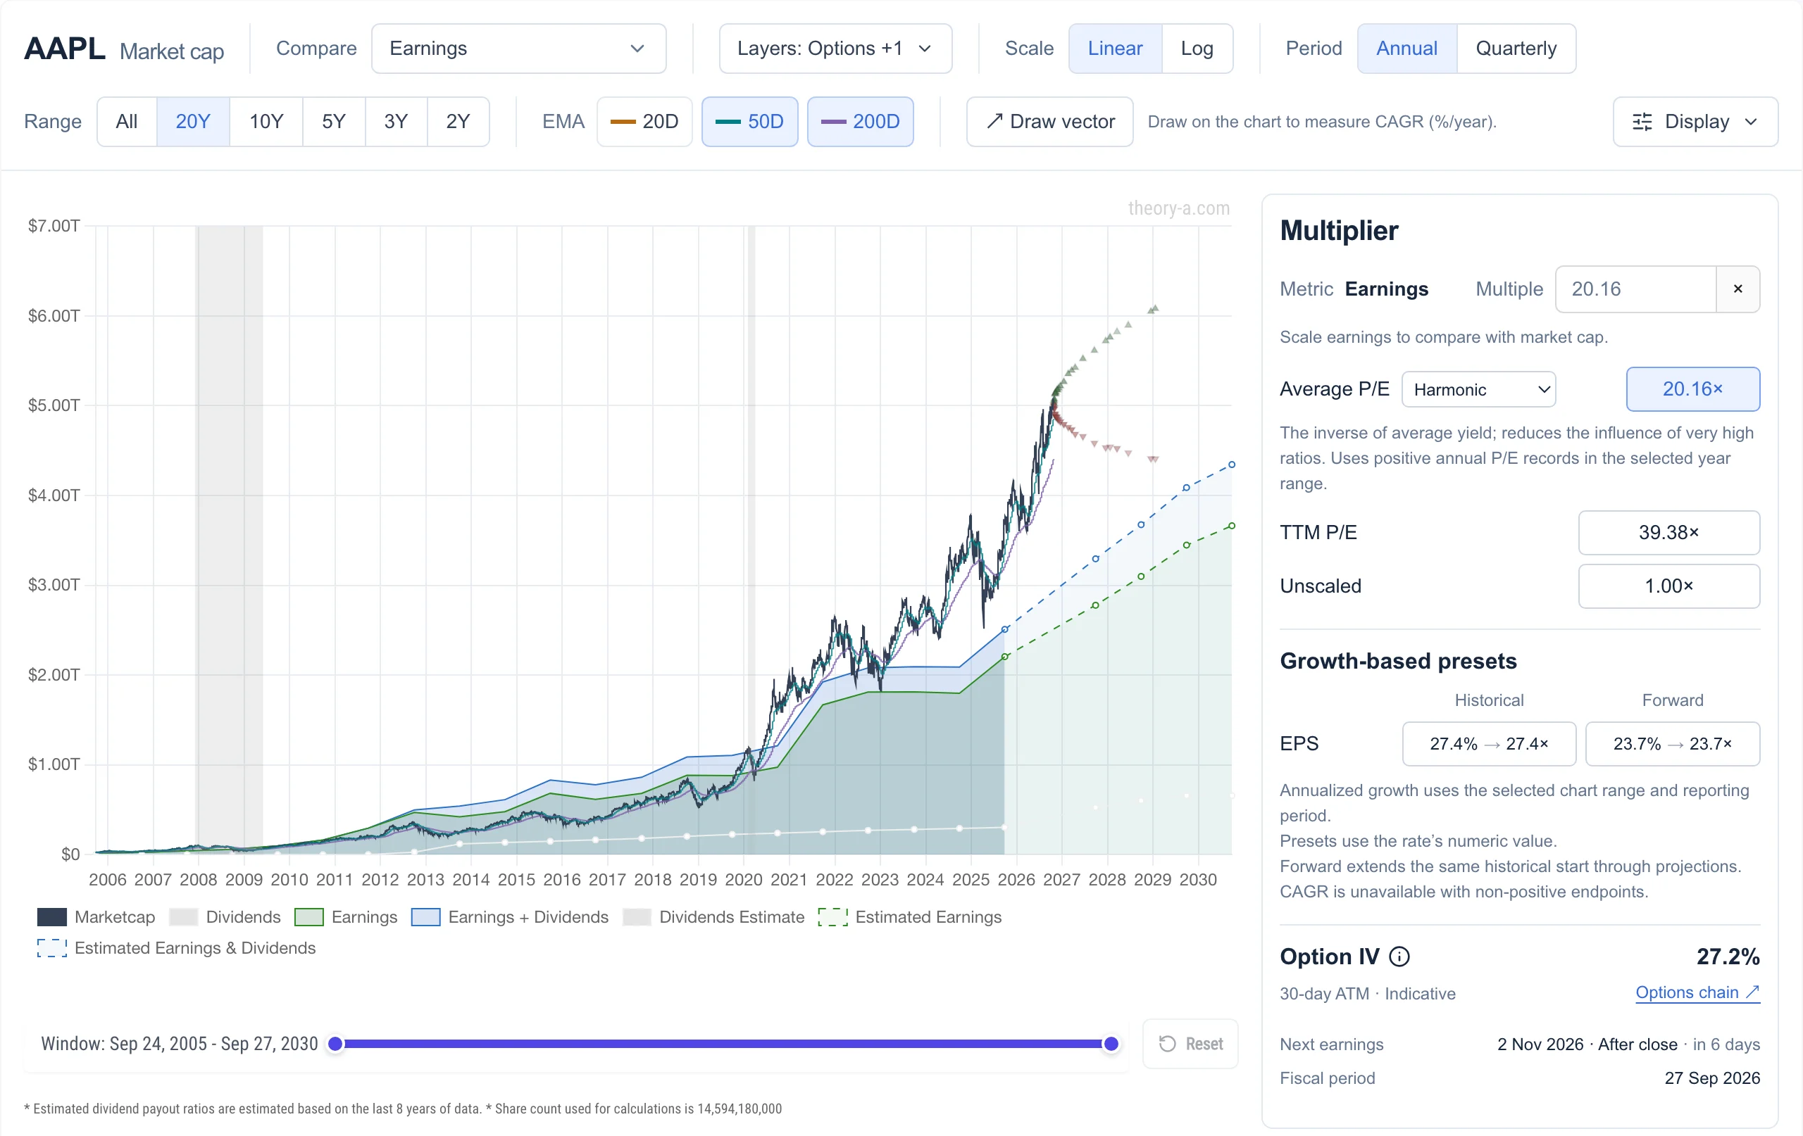This screenshot has height=1136, width=1803.
Task: Select the 3Y range tab
Action: coord(395,121)
